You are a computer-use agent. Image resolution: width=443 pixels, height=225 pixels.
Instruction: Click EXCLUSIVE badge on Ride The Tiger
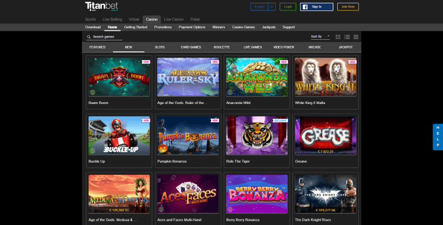[280, 121]
